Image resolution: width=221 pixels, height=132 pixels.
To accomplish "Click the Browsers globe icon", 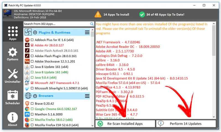I will (28, 96).
